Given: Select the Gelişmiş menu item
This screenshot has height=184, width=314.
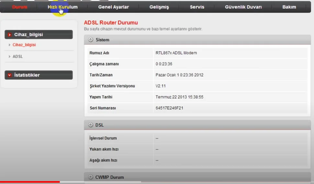Looking at the screenshot, I should [x=159, y=7].
